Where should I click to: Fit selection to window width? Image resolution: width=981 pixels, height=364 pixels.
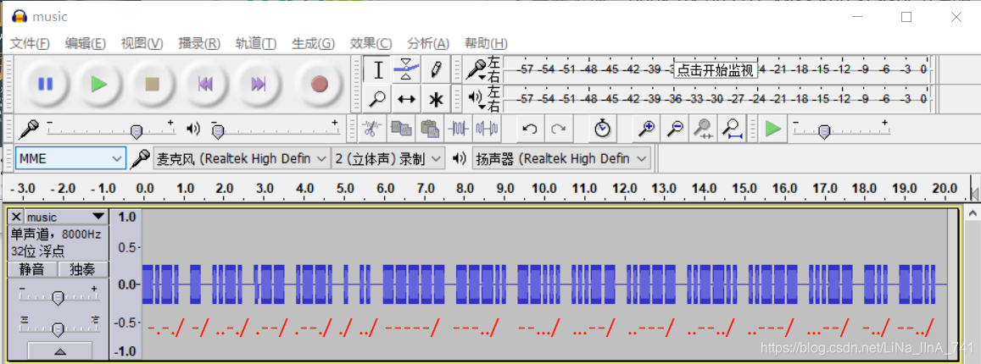click(703, 130)
